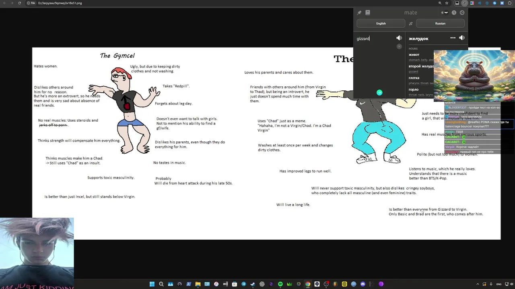Go forward in browser history
Screen dimensions: 515x289
pos(12,3)
